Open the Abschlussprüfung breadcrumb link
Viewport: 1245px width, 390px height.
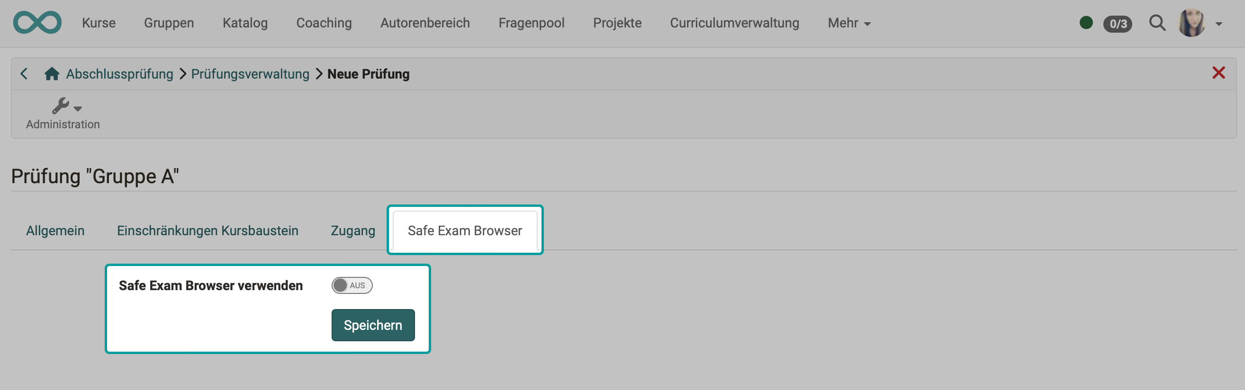pyautogui.click(x=119, y=74)
